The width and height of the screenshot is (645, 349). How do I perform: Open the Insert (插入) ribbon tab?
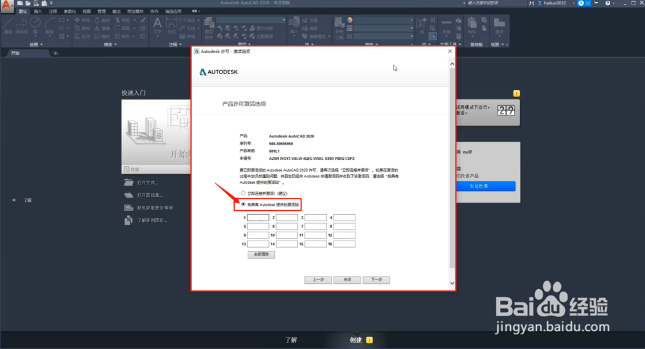click(x=38, y=12)
